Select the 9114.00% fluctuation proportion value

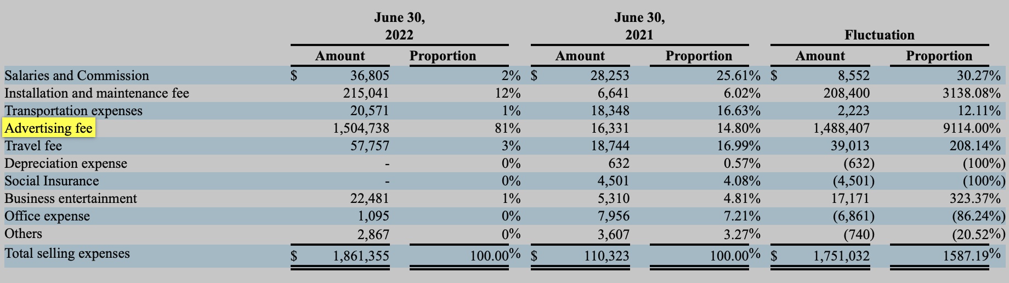(x=971, y=129)
